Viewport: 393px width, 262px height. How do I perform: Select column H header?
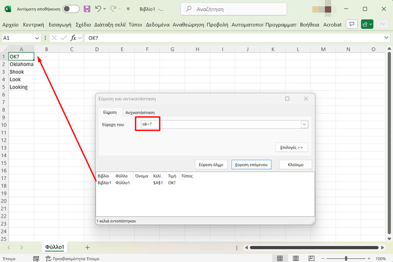pos(198,49)
